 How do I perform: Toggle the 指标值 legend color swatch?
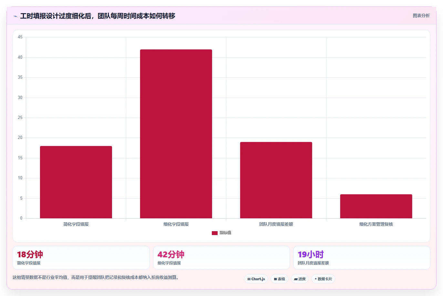pos(214,233)
